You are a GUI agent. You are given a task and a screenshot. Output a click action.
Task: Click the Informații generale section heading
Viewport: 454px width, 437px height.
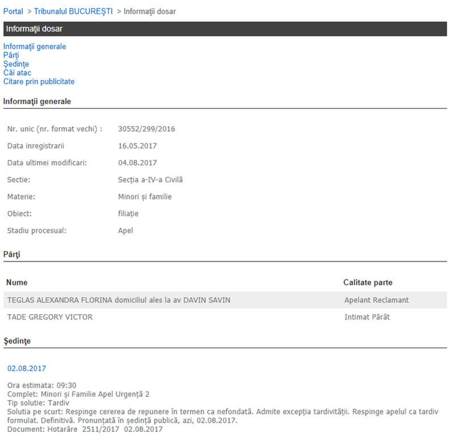[37, 101]
